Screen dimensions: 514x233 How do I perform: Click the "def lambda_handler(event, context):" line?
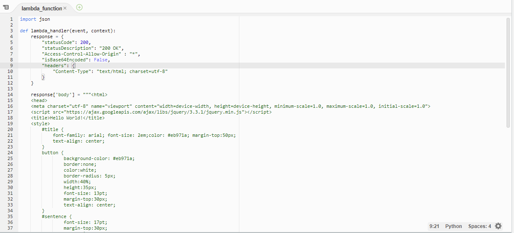pos(68,31)
